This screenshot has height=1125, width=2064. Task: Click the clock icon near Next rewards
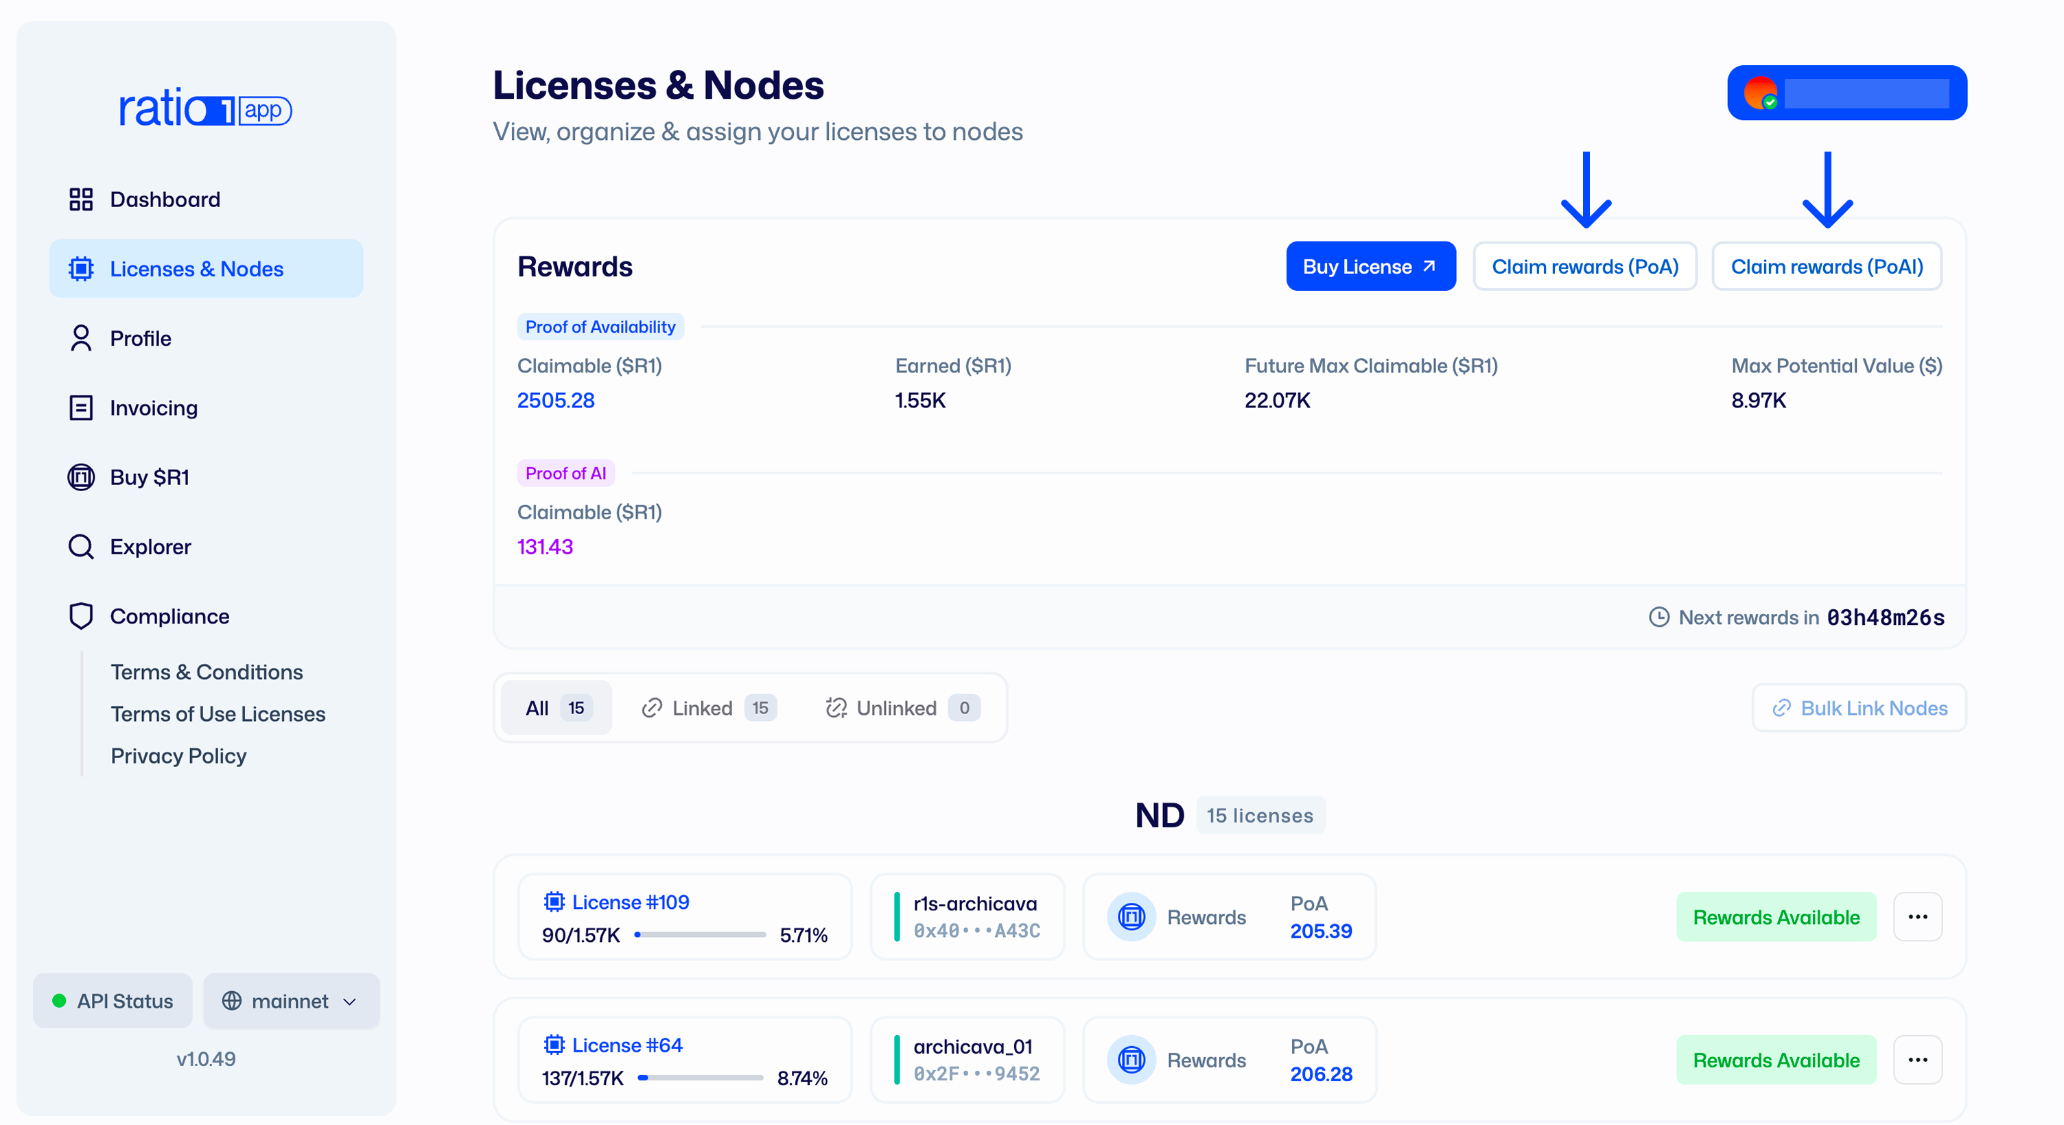[x=1658, y=617]
